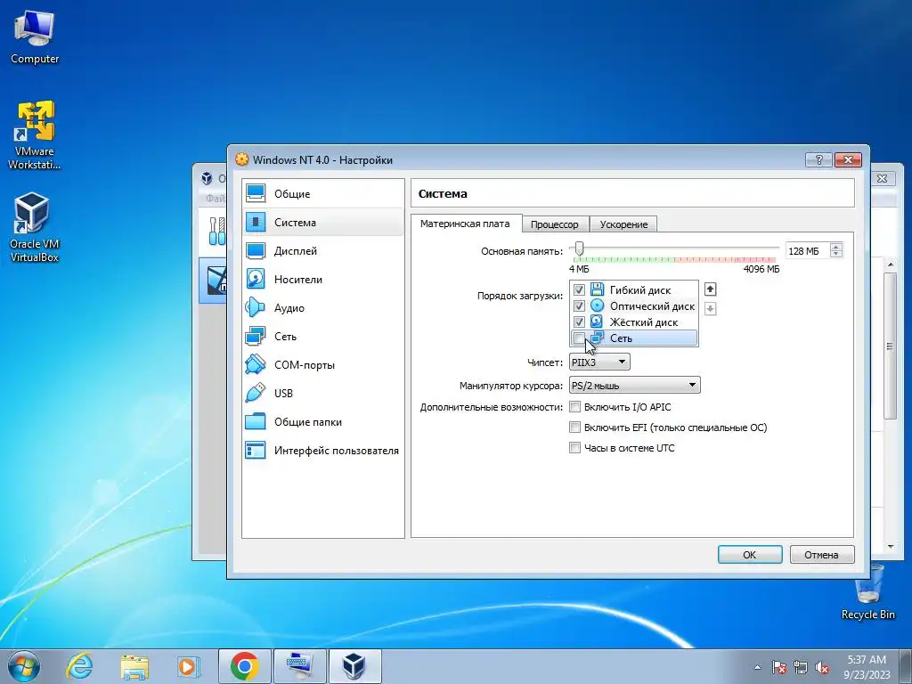Image resolution: width=912 pixels, height=684 pixels.
Task: Click the network tray icon
Action: [801, 667]
